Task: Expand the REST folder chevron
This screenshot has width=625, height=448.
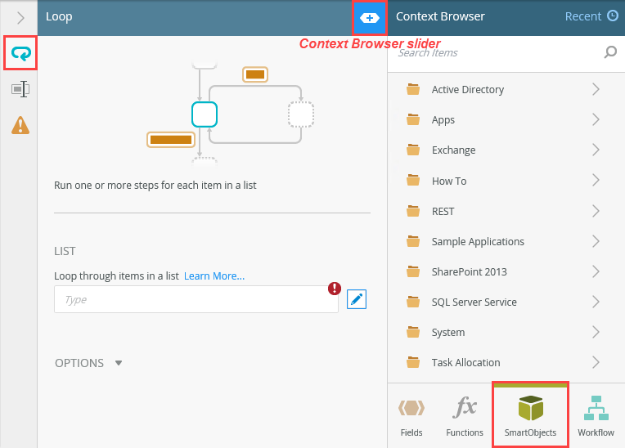Action: tap(596, 211)
